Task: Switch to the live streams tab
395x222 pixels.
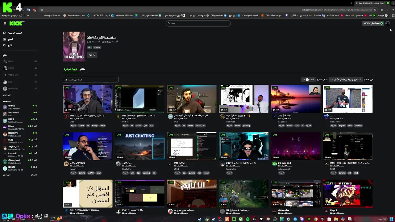Action: click(x=70, y=69)
